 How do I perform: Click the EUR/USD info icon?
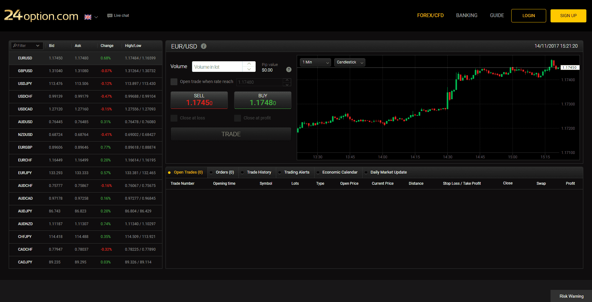pyautogui.click(x=204, y=46)
